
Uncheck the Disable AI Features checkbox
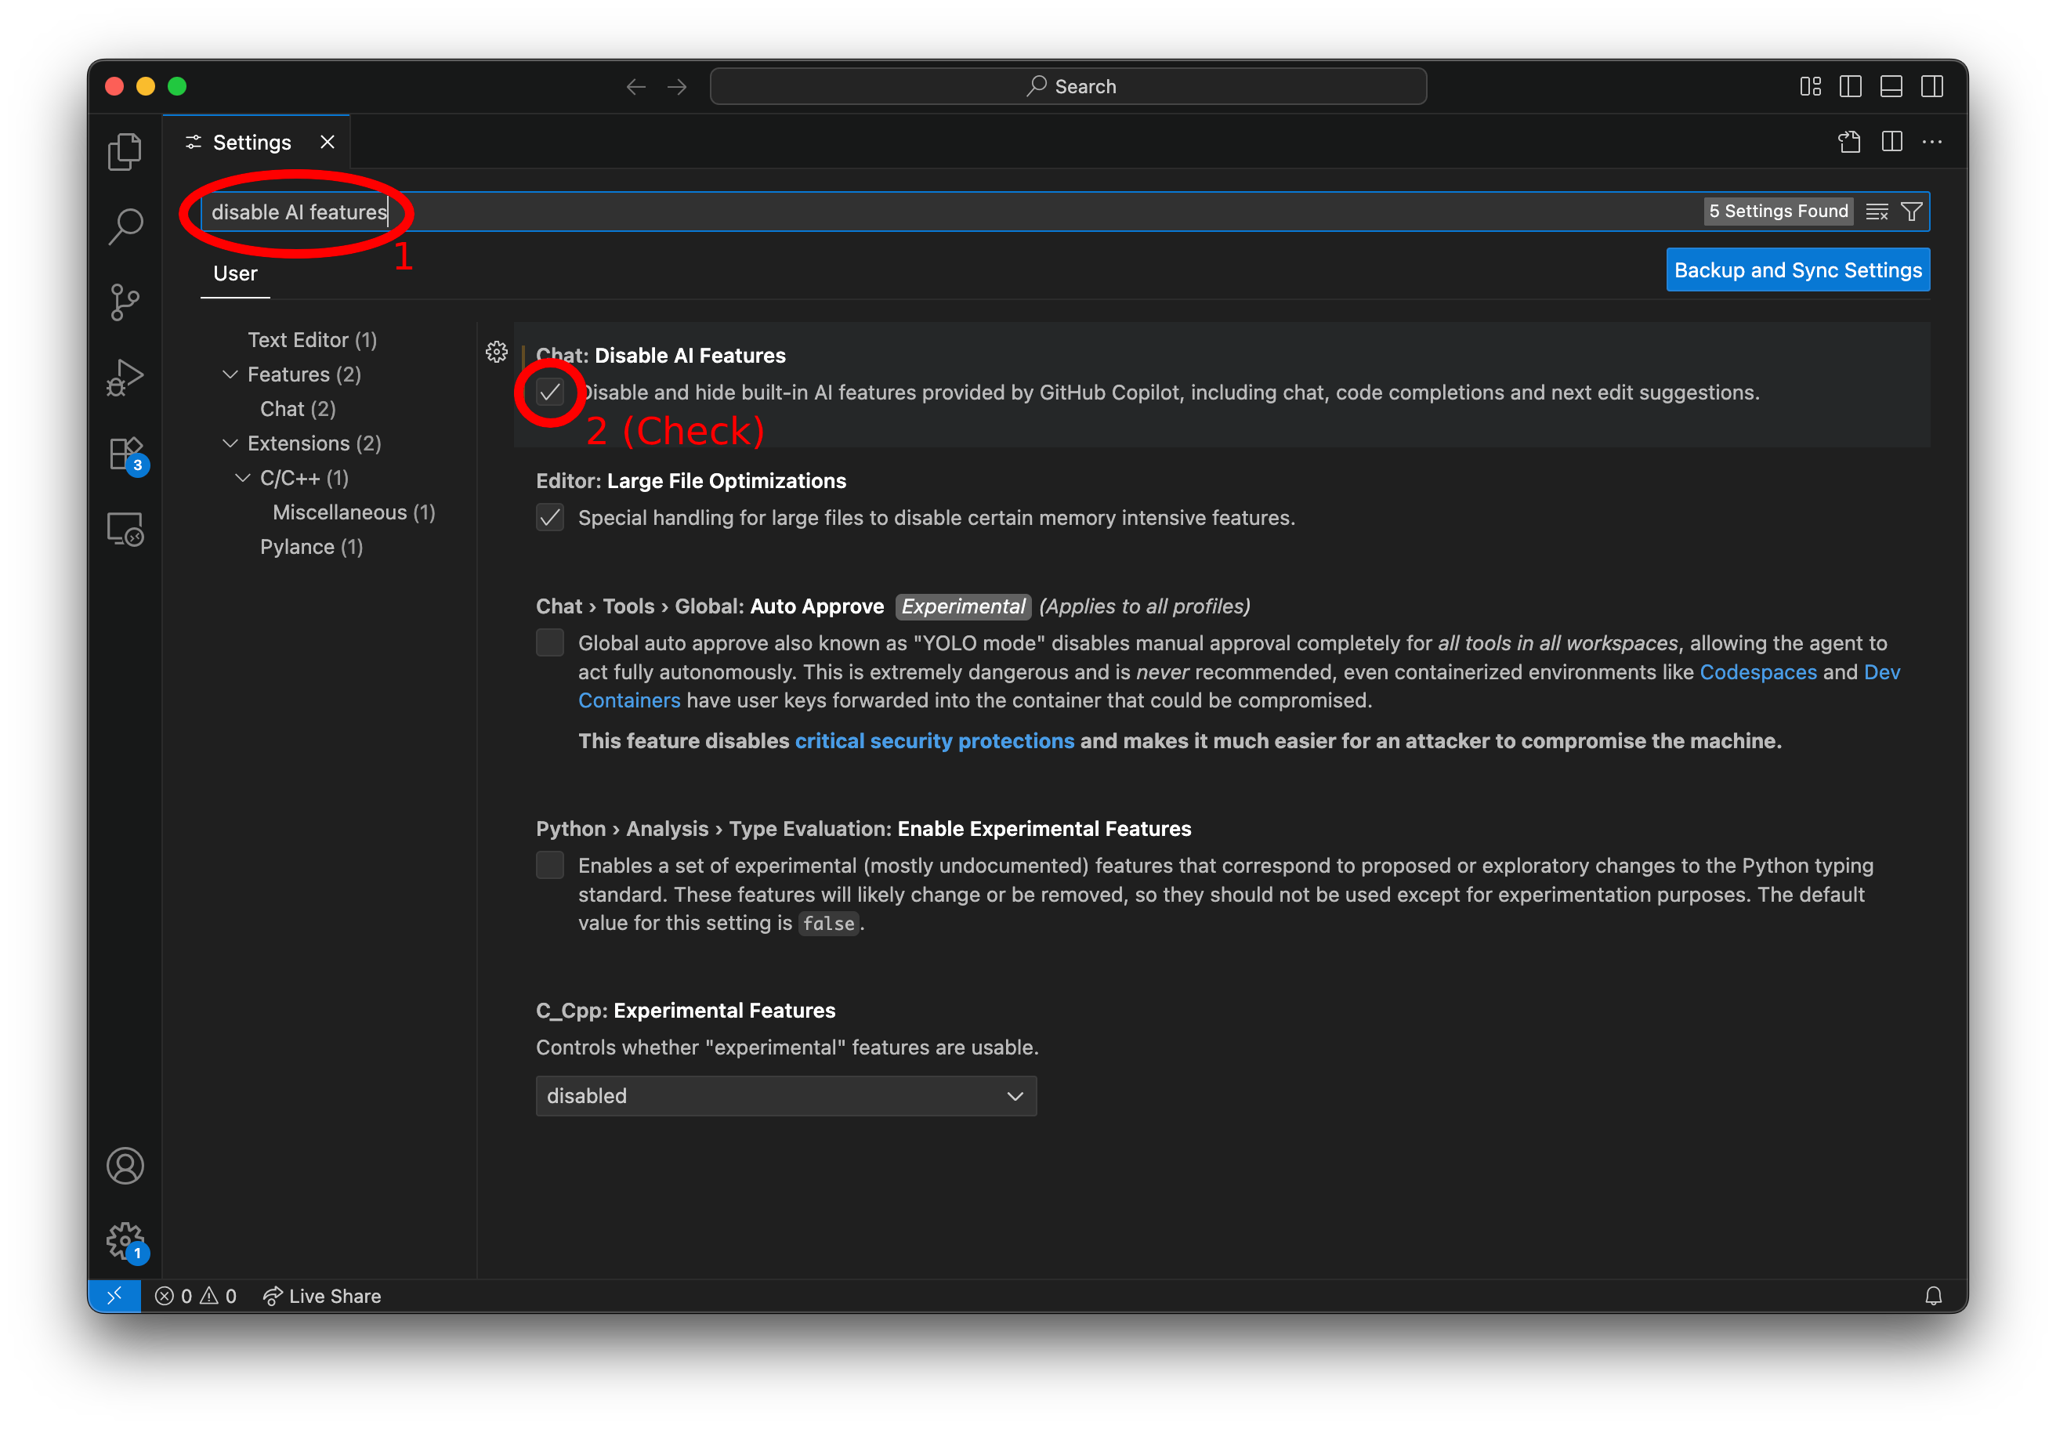click(550, 393)
